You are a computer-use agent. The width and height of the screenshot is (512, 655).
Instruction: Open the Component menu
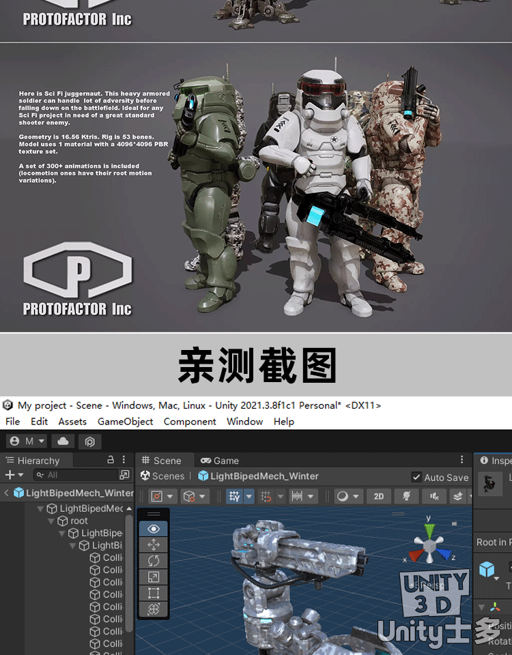190,422
